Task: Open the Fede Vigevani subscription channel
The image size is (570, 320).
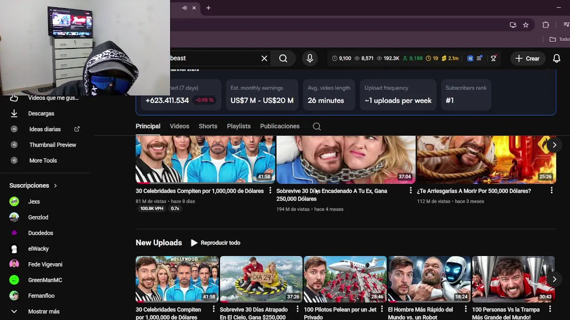Action: 45,264
